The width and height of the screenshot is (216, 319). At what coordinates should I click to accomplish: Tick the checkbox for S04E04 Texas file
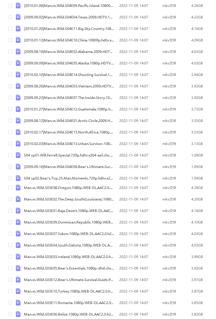coord(10,17)
